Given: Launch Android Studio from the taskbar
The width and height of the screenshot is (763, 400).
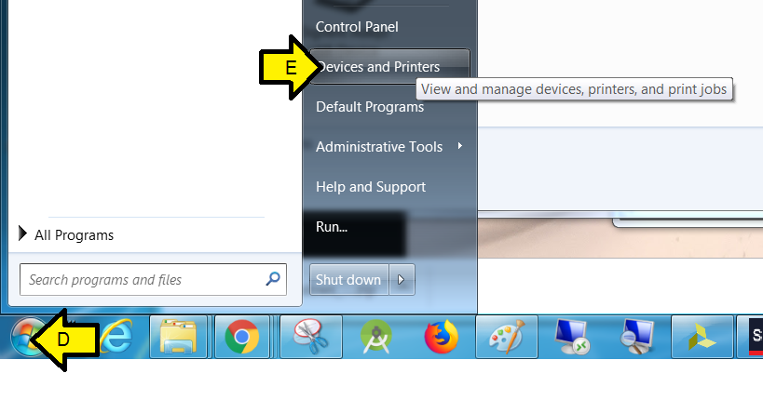Looking at the screenshot, I should click(x=376, y=337).
